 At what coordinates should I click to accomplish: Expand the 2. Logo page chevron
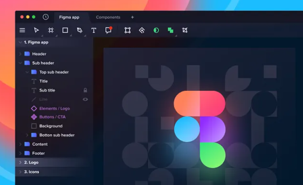(20, 163)
